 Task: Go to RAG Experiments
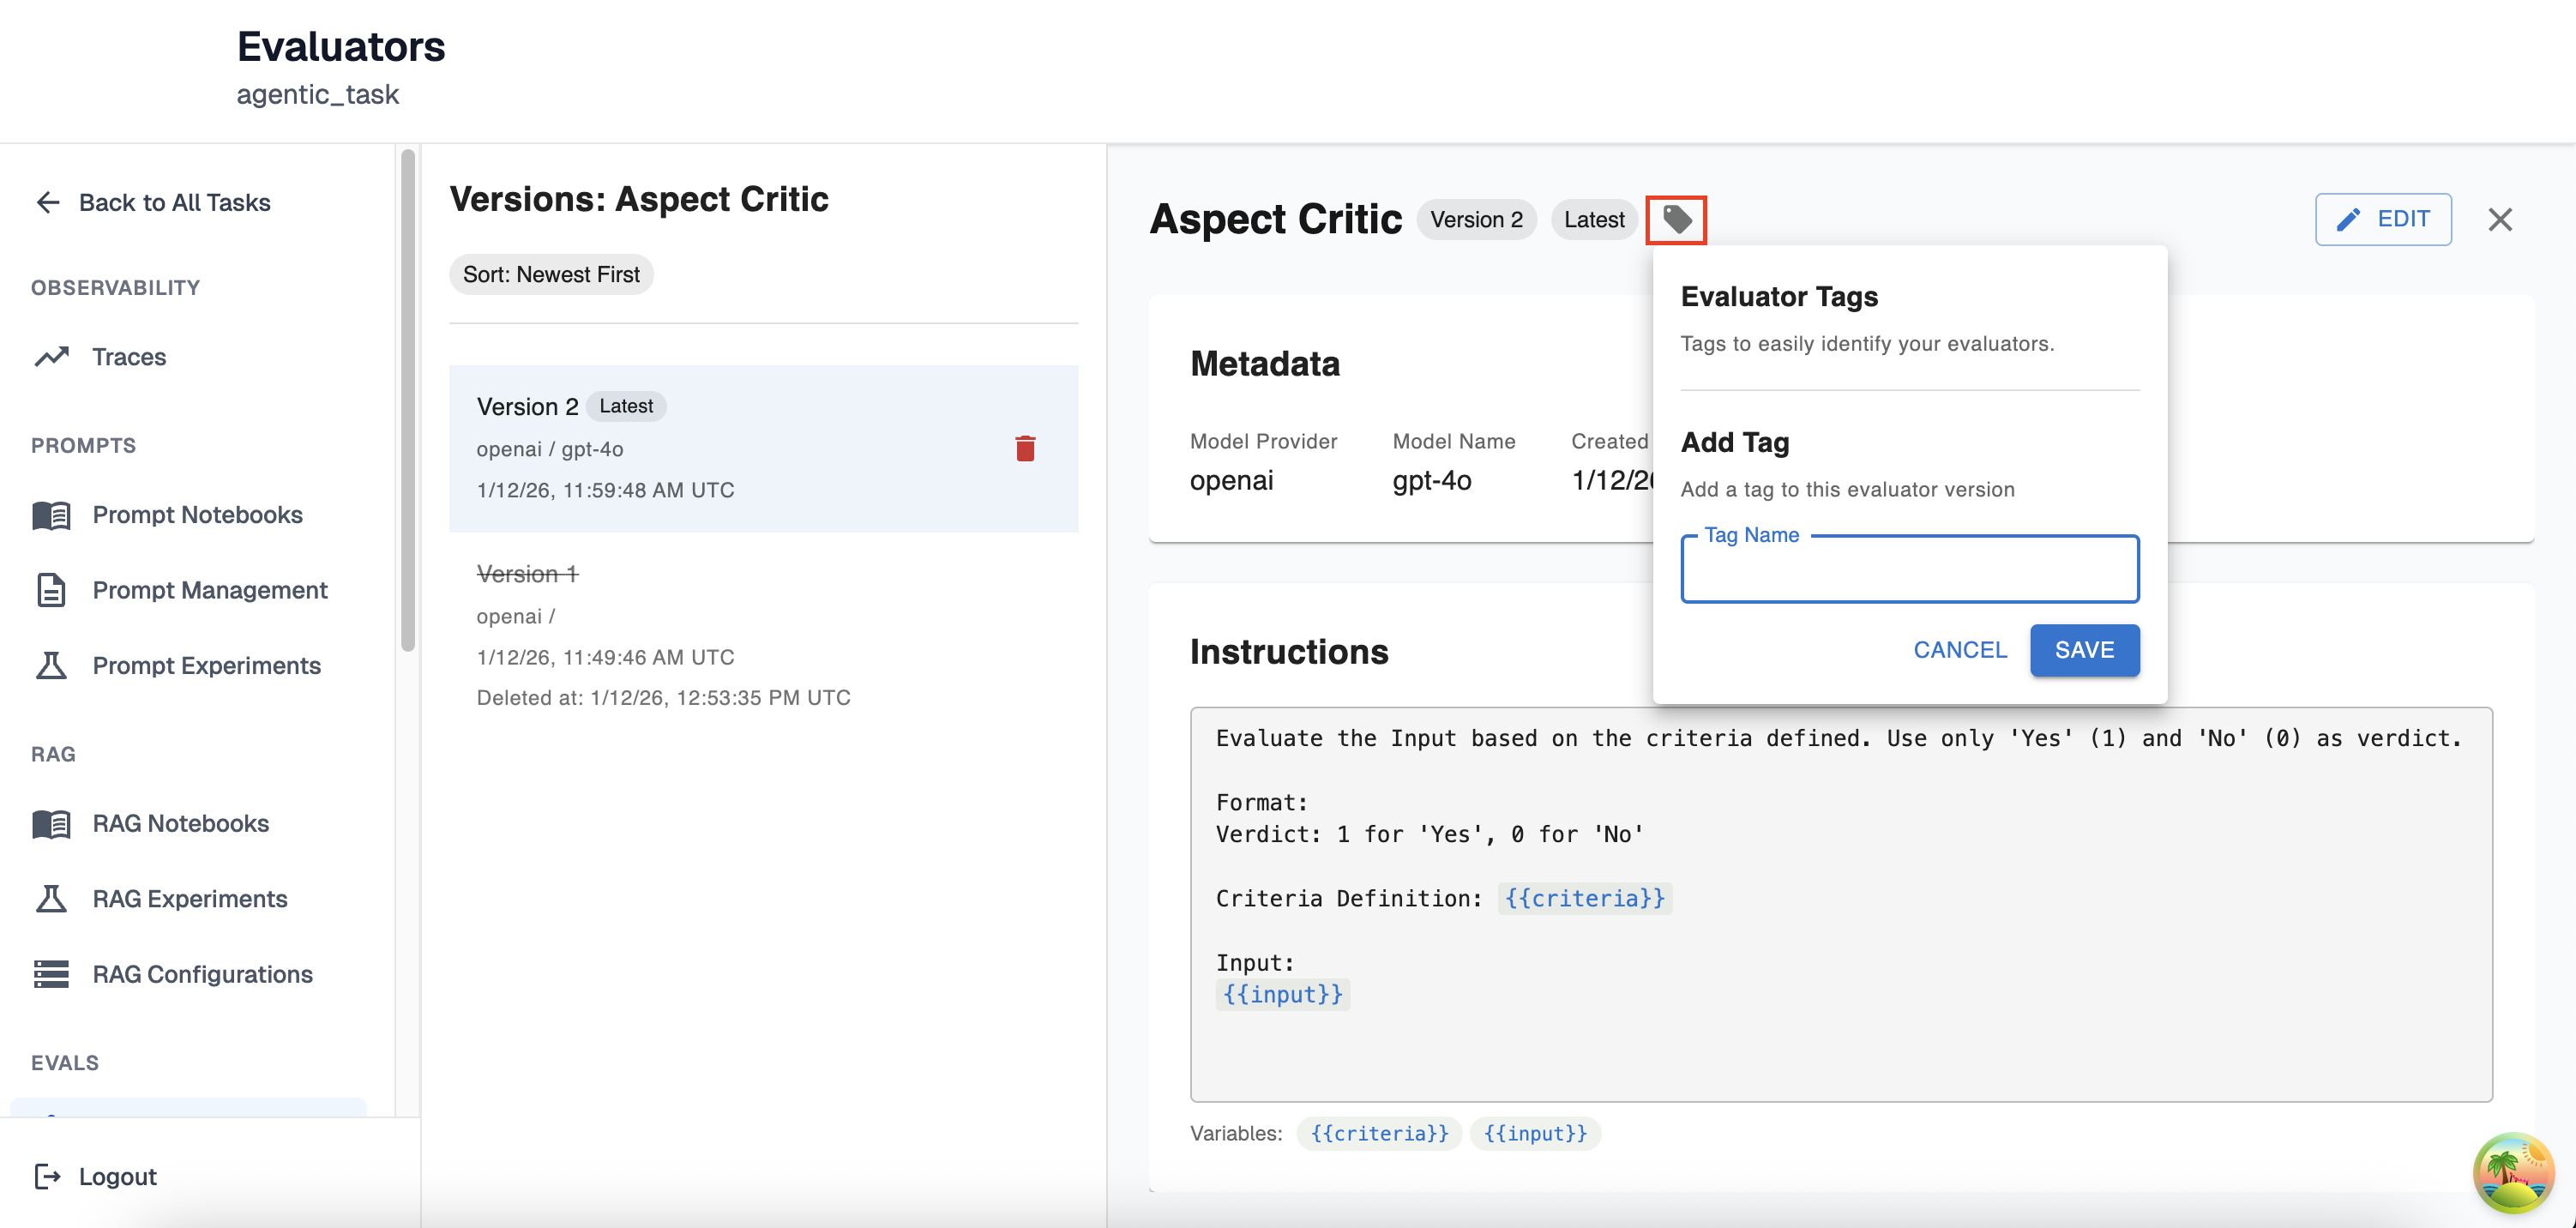[x=189, y=898]
